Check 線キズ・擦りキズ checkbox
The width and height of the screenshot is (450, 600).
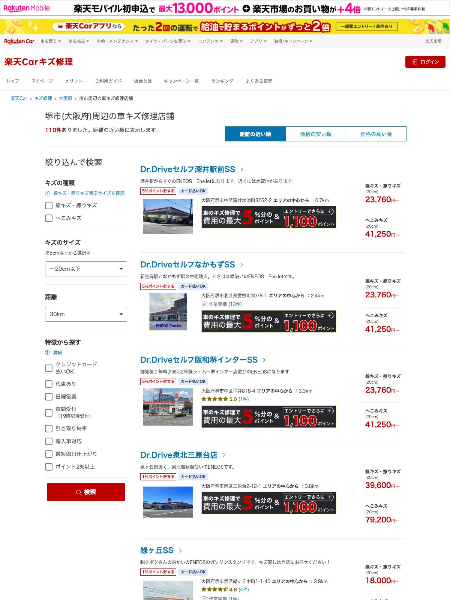49,205
